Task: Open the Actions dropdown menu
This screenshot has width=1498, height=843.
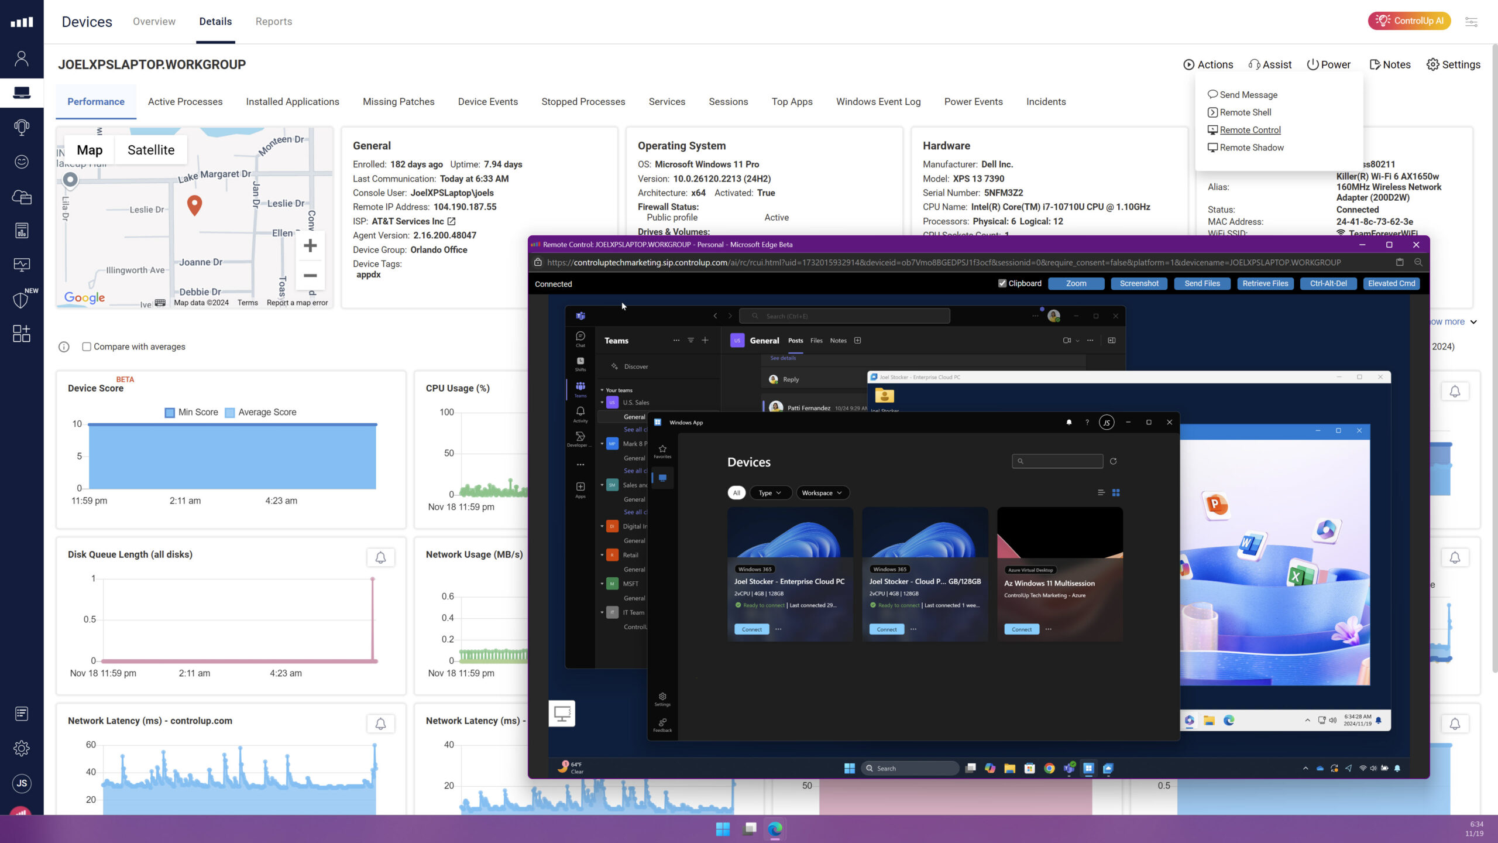Action: coord(1208,64)
